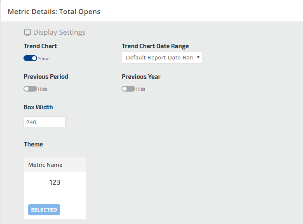
Task: Click the Show text beside Trend Chart toggle
Action: point(43,59)
